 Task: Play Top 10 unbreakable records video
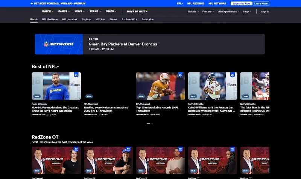161,86
